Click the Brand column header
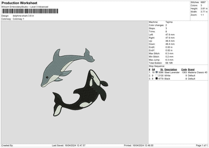Screen dimensions: 209x148 coord(191,69)
